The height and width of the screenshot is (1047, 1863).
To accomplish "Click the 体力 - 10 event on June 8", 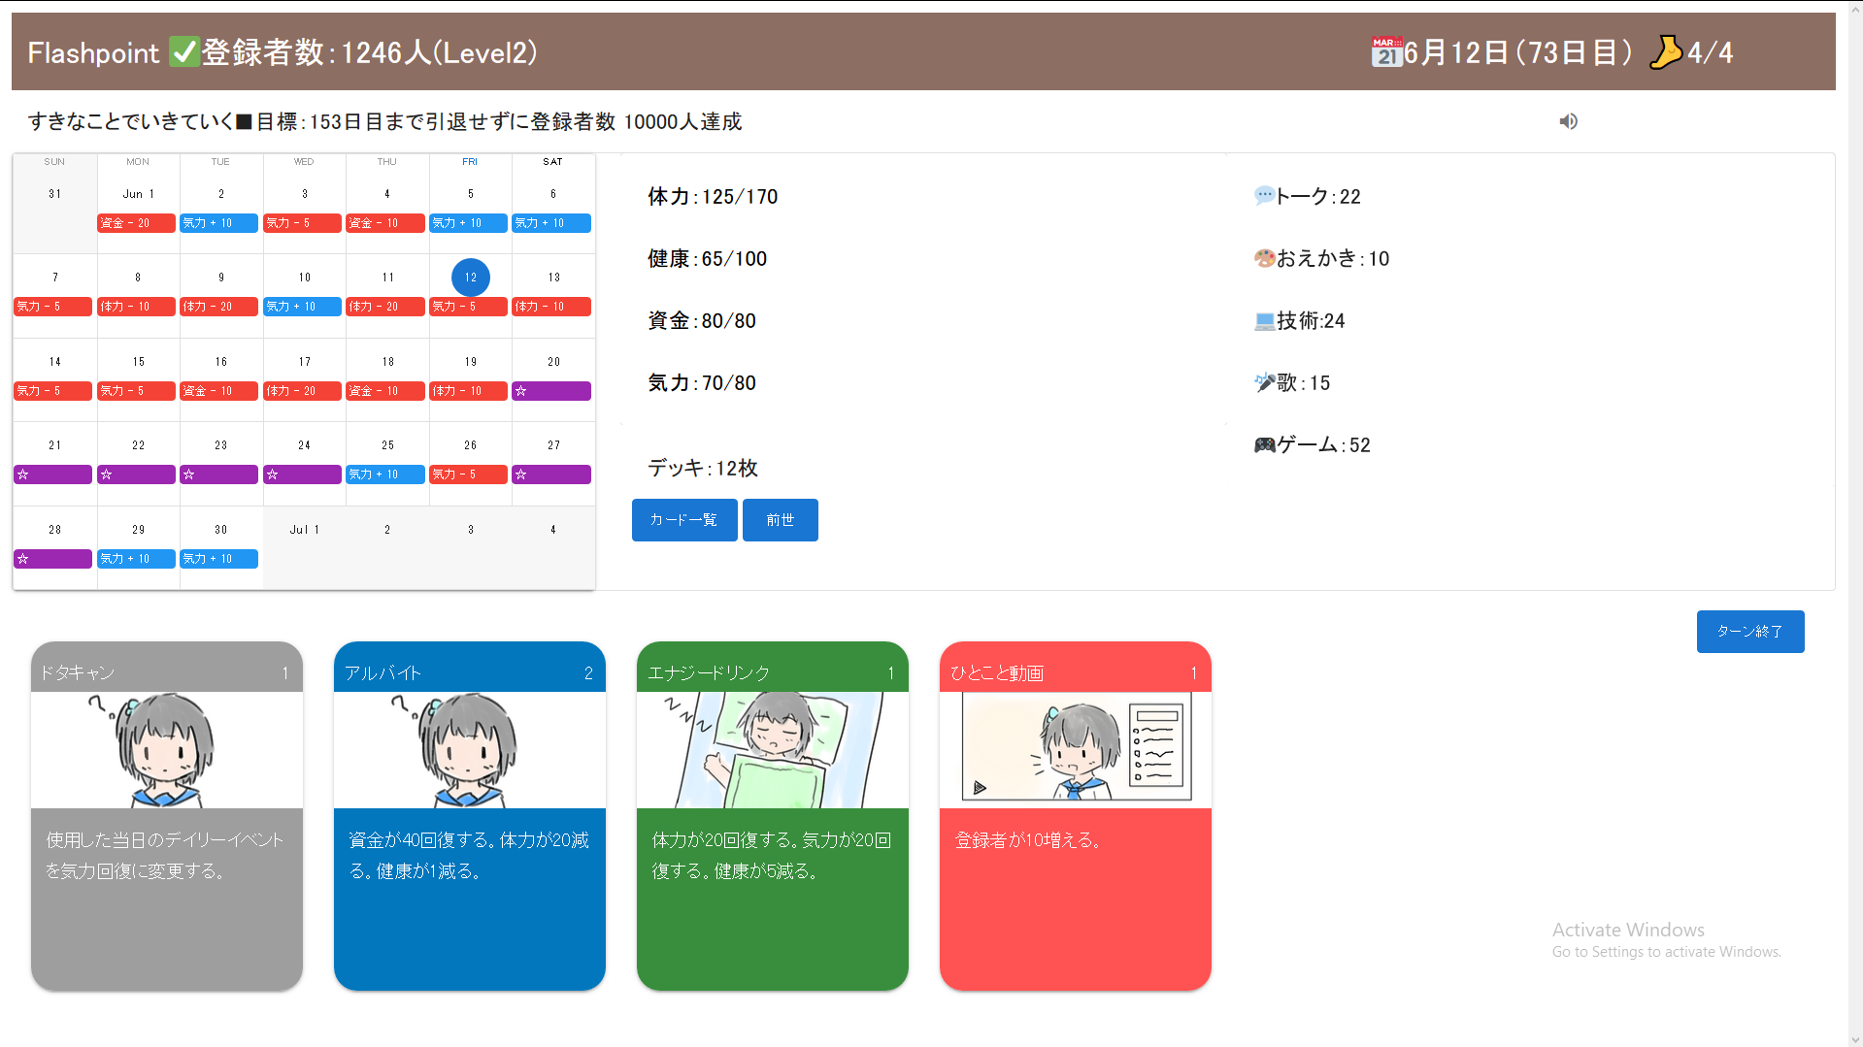I will tap(136, 307).
